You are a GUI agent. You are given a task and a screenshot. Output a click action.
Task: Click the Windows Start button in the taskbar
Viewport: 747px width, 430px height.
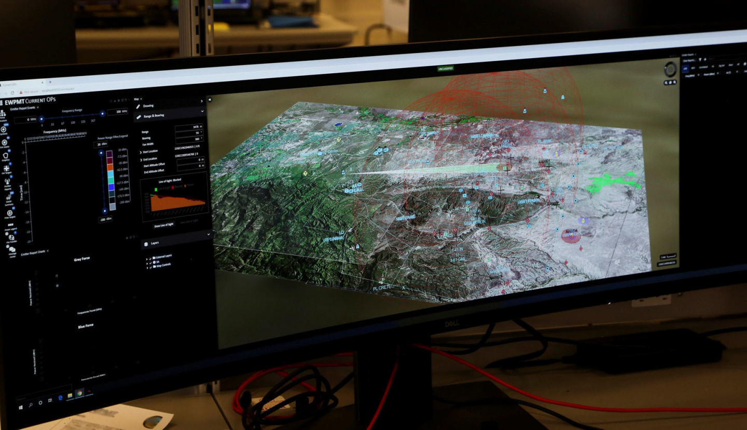(x=21, y=403)
